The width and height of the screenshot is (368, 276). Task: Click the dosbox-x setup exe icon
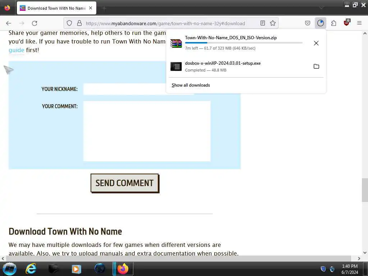[176, 66]
